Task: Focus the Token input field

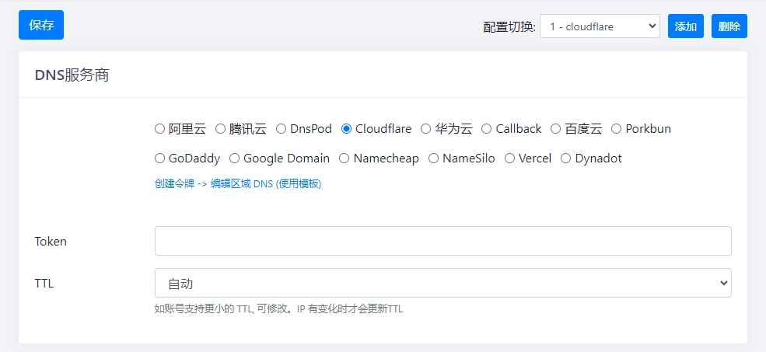Action: point(442,241)
